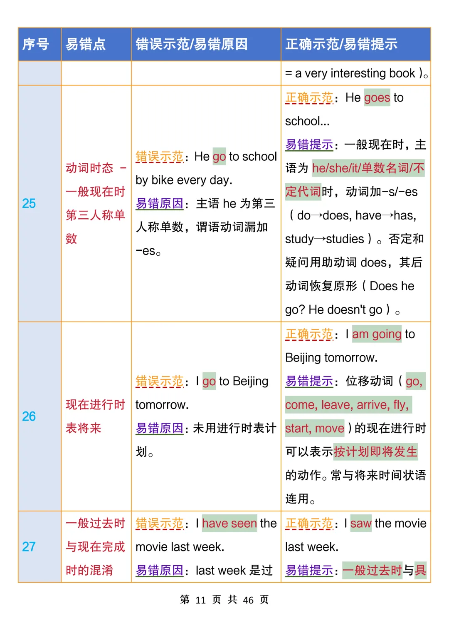Click '现在进行时表将来' in row 26
Viewport: 449px width, 636px height.
tap(96, 416)
